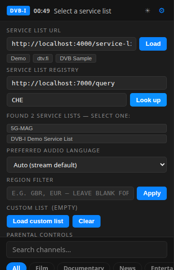Focus the Search channels box
The image size is (174, 270).
tap(87, 250)
